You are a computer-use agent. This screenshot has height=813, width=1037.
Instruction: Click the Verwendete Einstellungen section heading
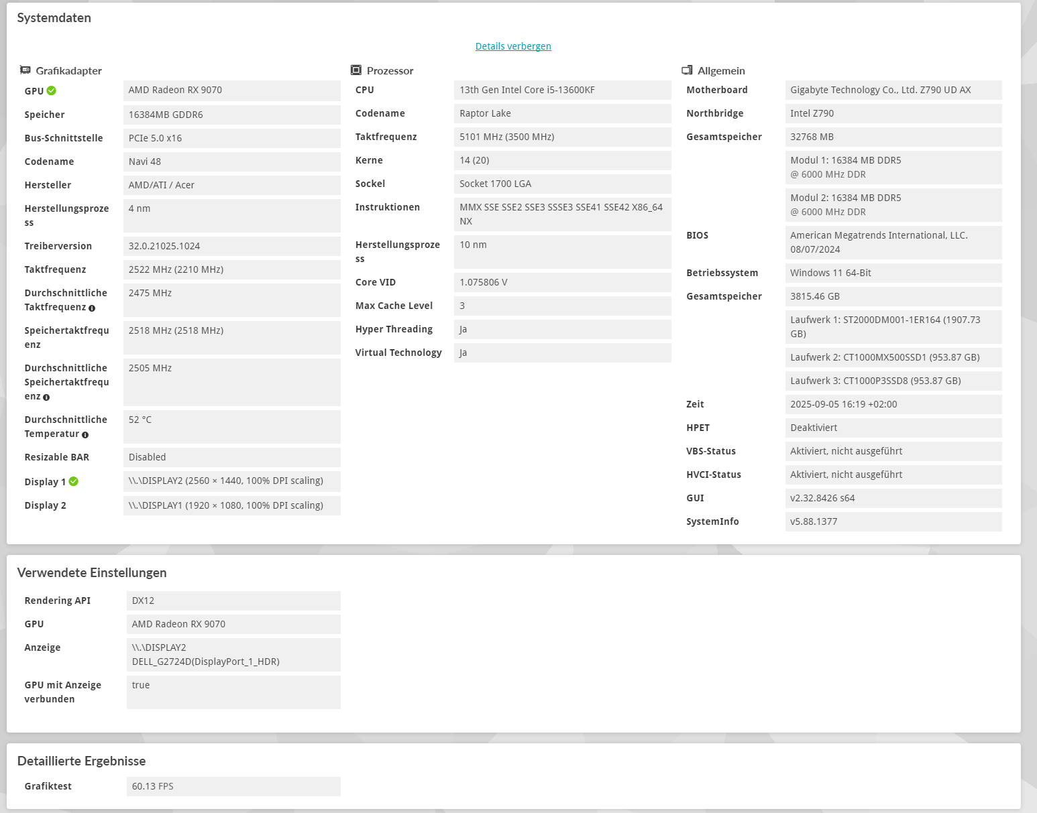coord(92,573)
